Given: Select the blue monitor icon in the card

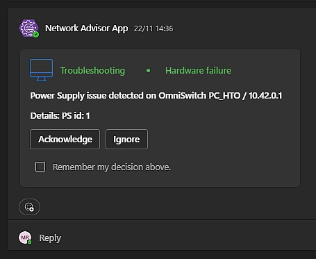Looking at the screenshot, I should pos(41,70).
